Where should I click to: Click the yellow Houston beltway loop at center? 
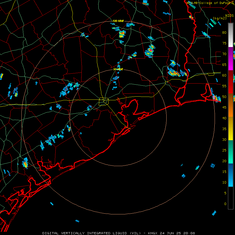click(104, 102)
